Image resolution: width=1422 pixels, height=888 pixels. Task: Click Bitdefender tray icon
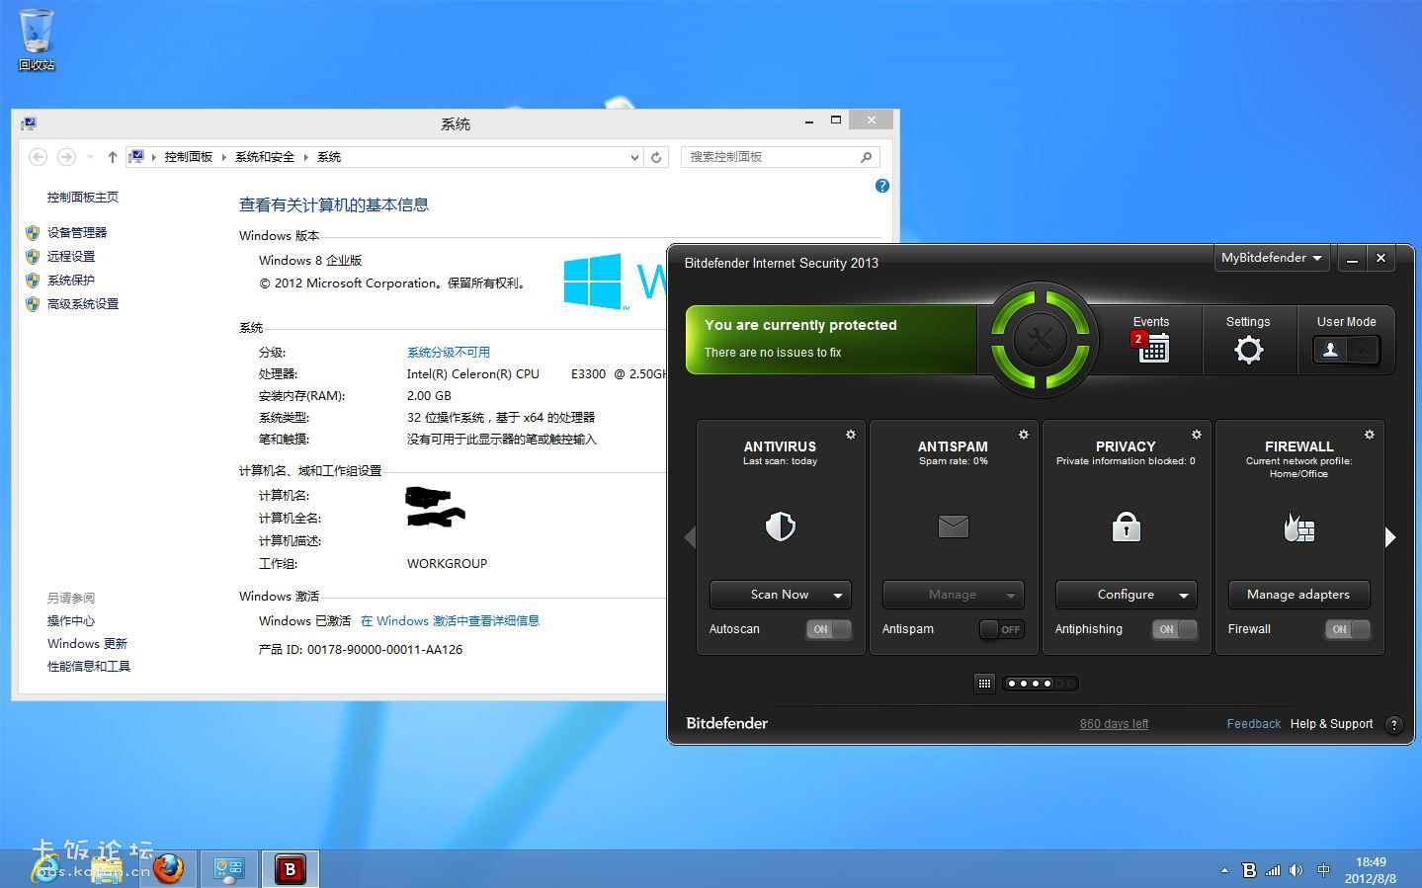click(1249, 870)
